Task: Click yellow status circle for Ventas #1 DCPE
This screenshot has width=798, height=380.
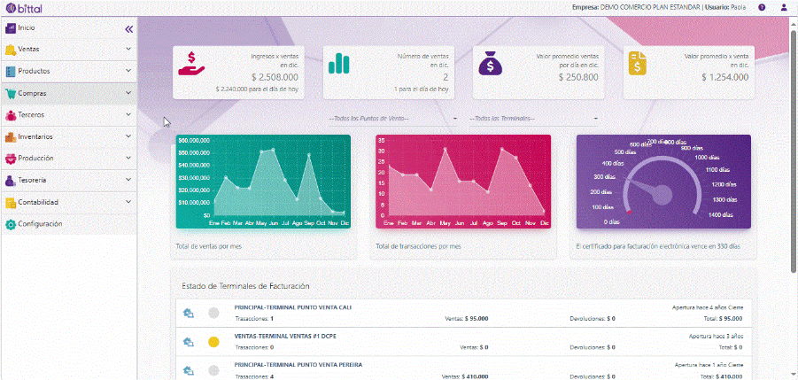Action: [x=213, y=342]
